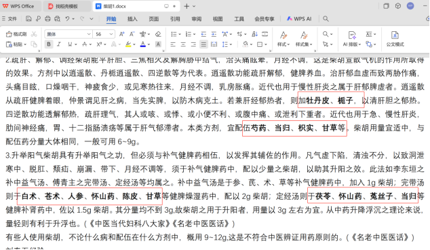Viewport: 430px width, 250px height.
Task: Expand quick access toolbar customization chevron
Action: click(92, 18)
